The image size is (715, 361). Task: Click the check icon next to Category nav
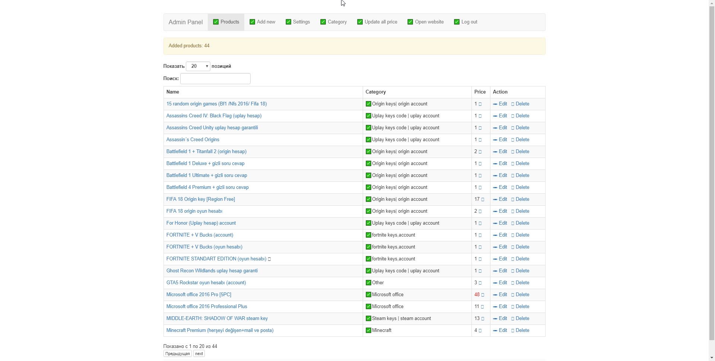pos(323,22)
